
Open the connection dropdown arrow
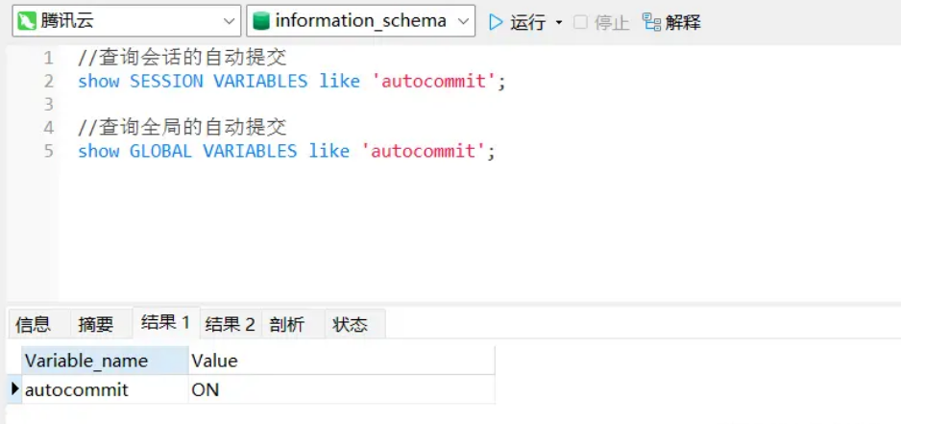click(229, 22)
